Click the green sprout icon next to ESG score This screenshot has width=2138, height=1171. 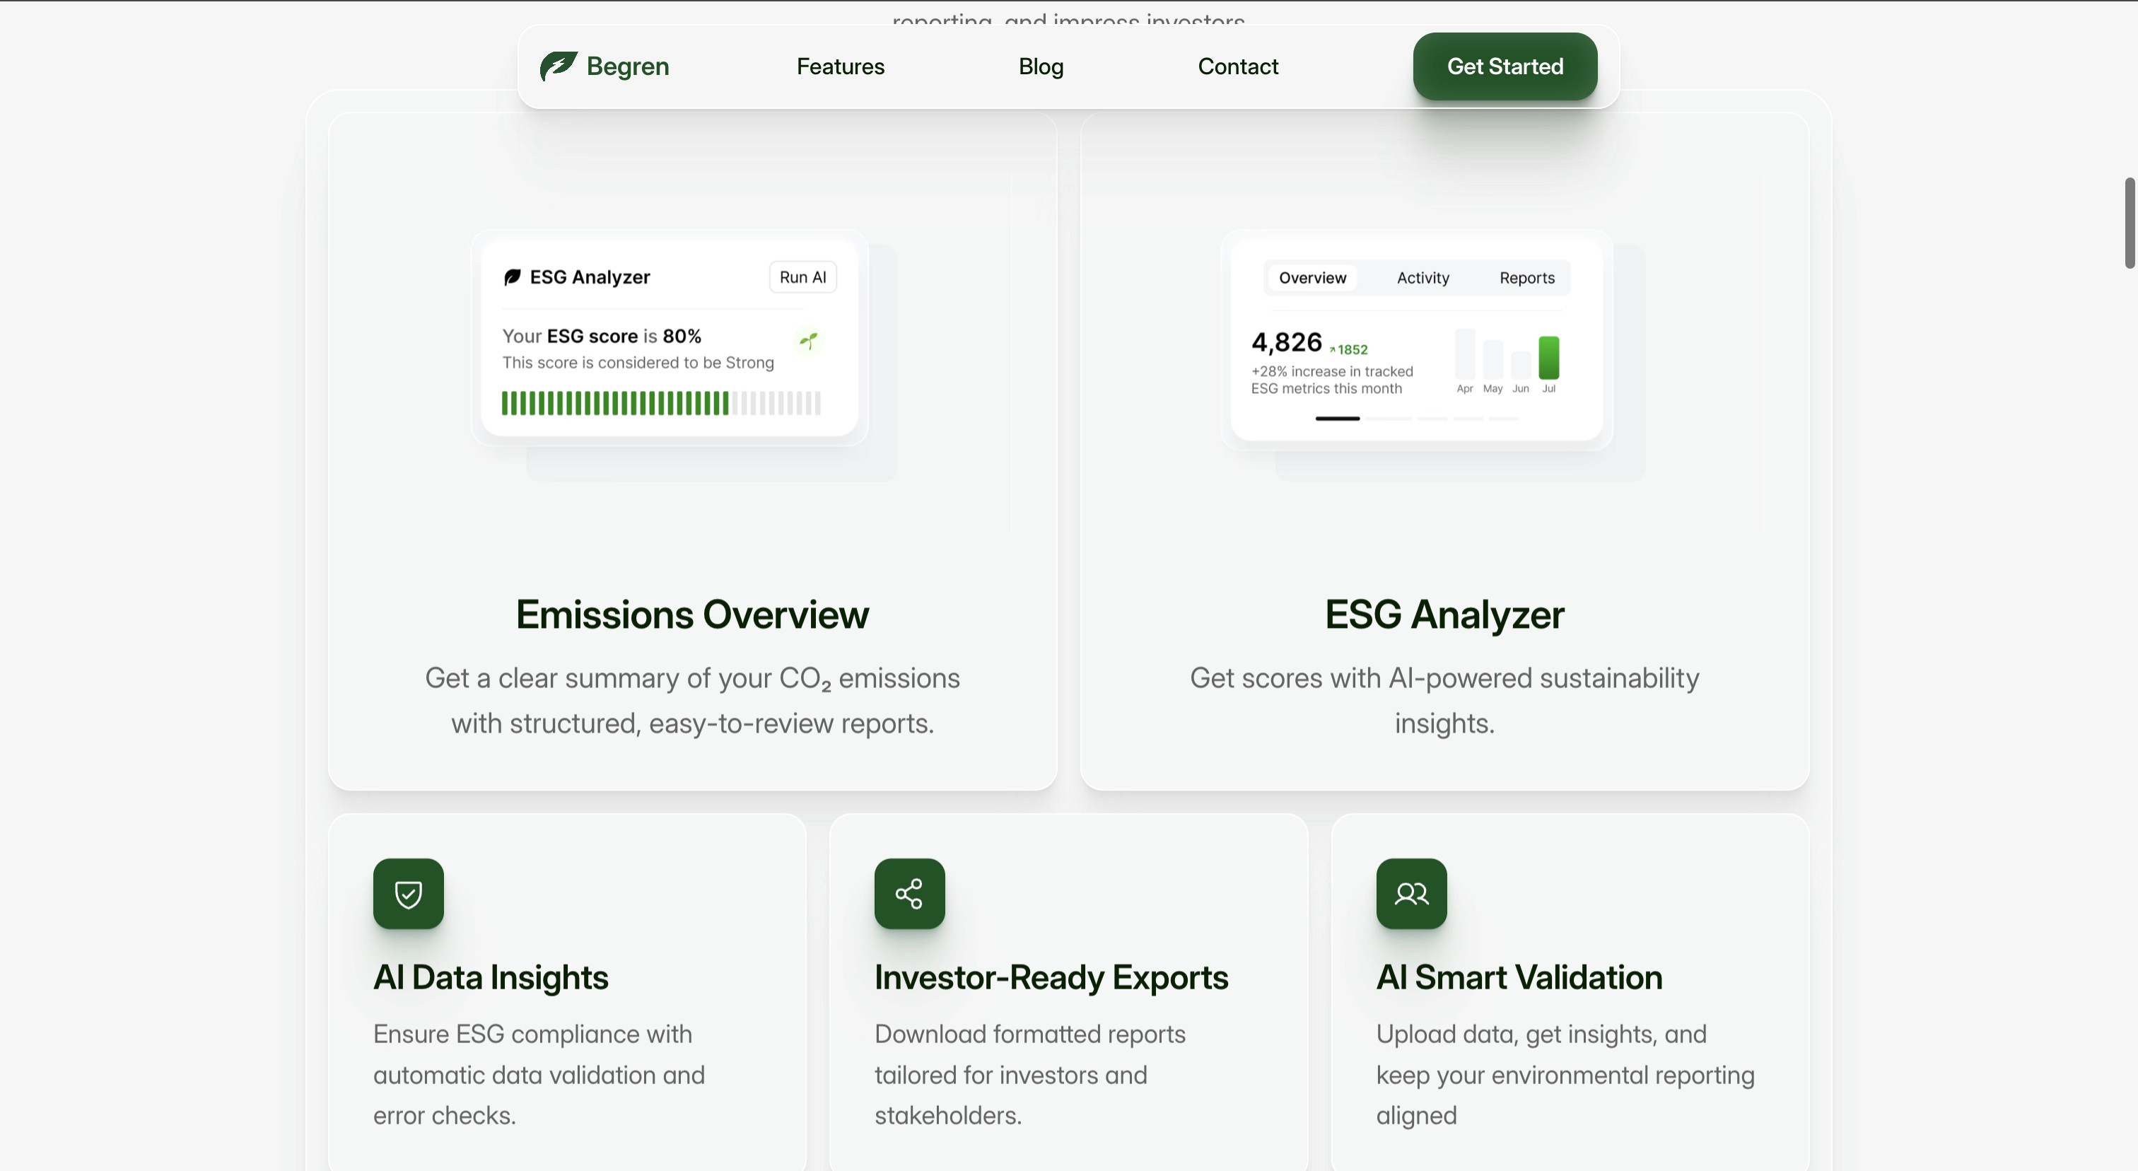(x=808, y=340)
